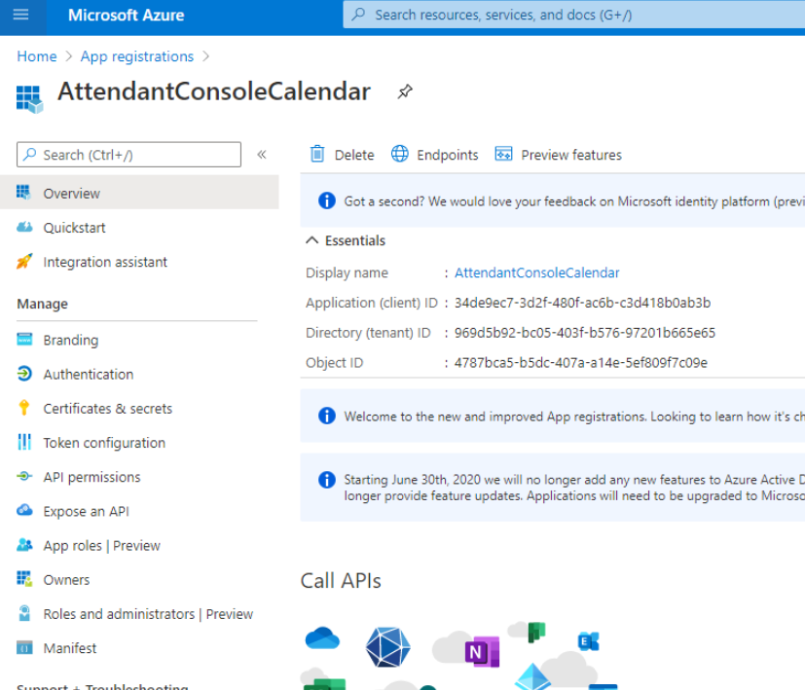Click the Quickstart cloud icon
This screenshot has width=805, height=690.
point(25,228)
